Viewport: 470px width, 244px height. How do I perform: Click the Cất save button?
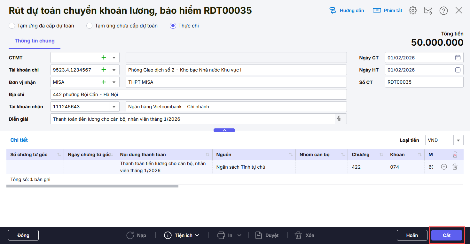click(x=446, y=235)
